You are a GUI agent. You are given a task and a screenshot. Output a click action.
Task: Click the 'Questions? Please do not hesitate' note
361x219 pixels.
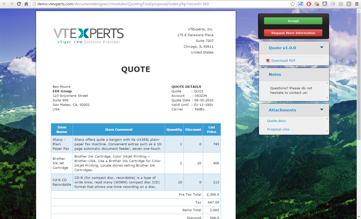click(291, 90)
